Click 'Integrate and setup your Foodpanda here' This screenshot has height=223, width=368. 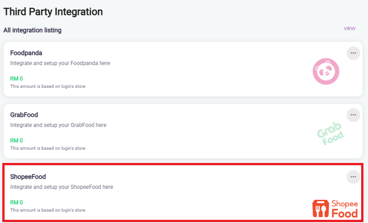click(x=60, y=63)
